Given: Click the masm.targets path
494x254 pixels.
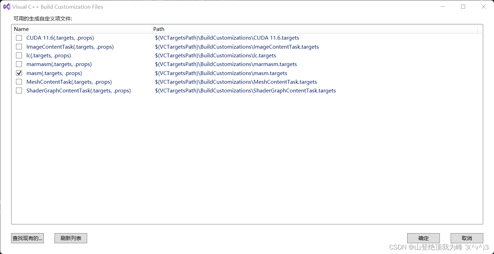Looking at the screenshot, I should pyautogui.click(x=221, y=73).
